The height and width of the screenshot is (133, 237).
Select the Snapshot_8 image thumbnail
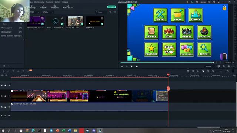click(95, 21)
